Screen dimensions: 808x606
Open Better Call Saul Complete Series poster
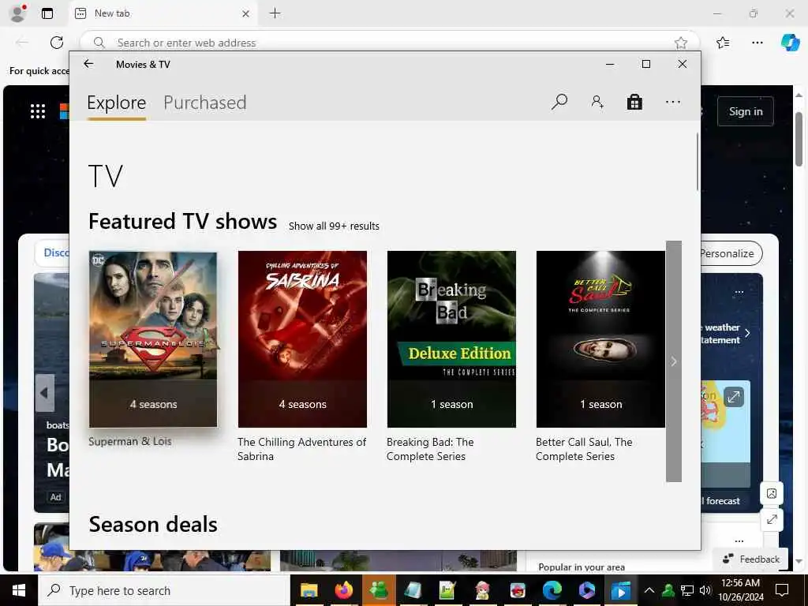(600, 339)
